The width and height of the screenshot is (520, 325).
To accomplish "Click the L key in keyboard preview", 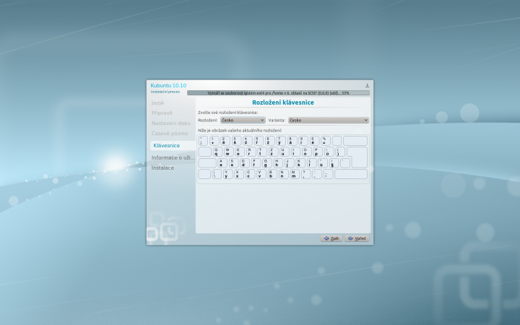I will point(311,162).
